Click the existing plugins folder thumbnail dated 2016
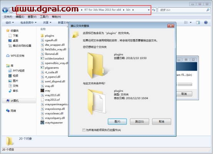Viewport: 213px width, 154px height. [x=97, y=102]
